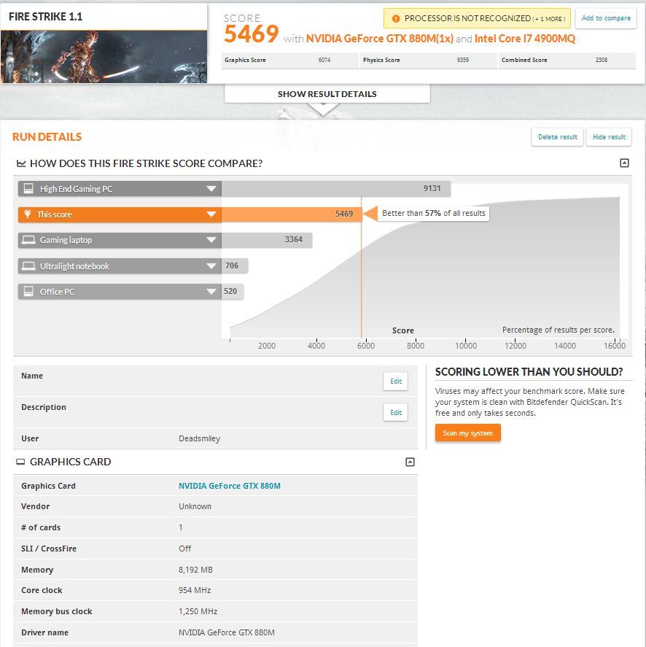Click the username Deadsmiley
646x647 pixels.
[199, 438]
